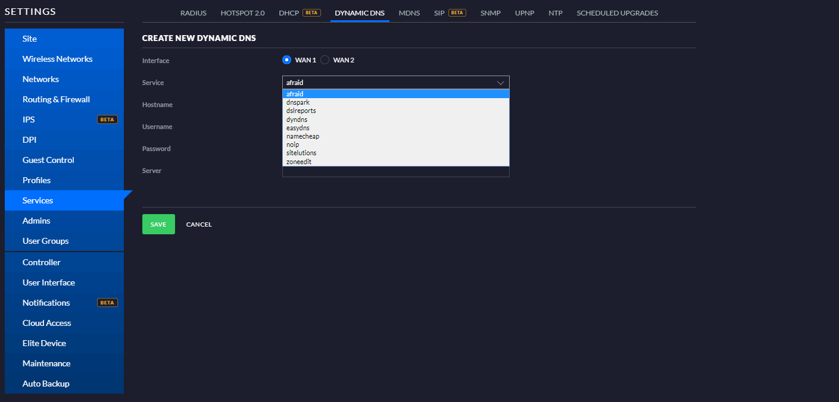Viewport: 839px width, 402px height.
Task: Click the green Save button
Action: tap(158, 224)
